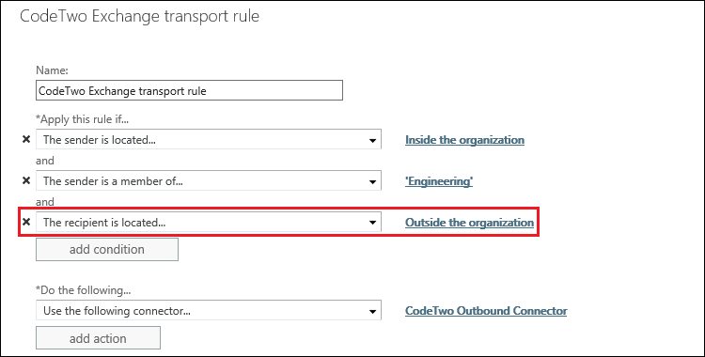The image size is (705, 357).
Task: Click the 'CodeTwo Exchange transport rule' page heading
Action: click(139, 16)
